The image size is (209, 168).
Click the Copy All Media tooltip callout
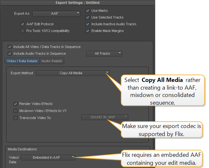click(x=163, y=91)
